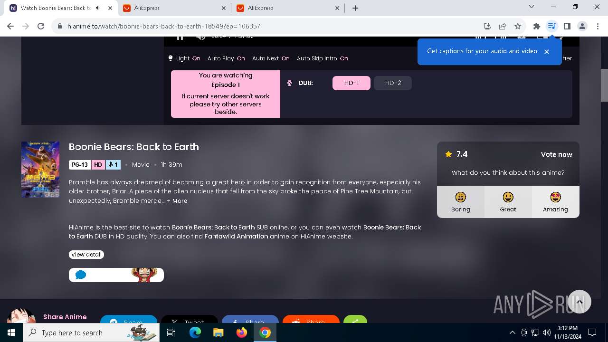Screen dimensions: 608x342
Task: Open File Explorer from taskbar
Action: coord(218,332)
